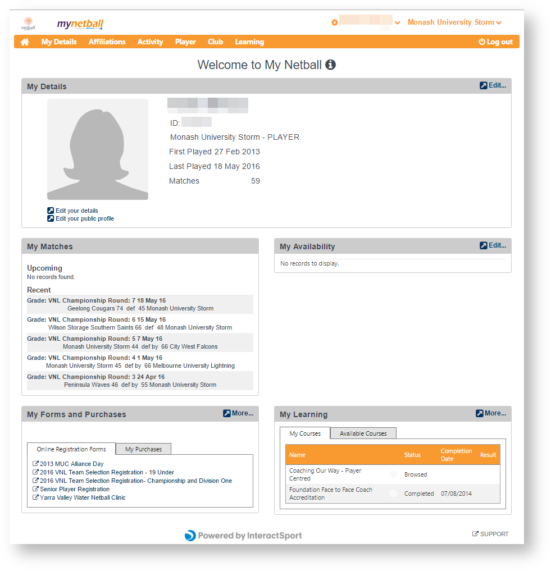Click Powered by InteractSport text
This screenshot has width=551, height=571.
(x=250, y=535)
